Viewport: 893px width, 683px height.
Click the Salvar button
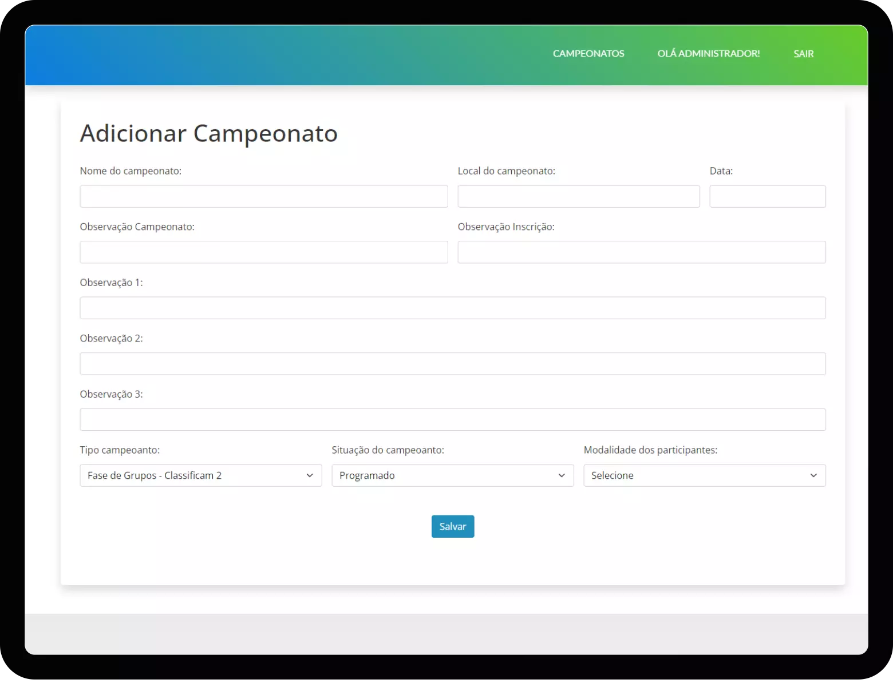pyautogui.click(x=452, y=526)
